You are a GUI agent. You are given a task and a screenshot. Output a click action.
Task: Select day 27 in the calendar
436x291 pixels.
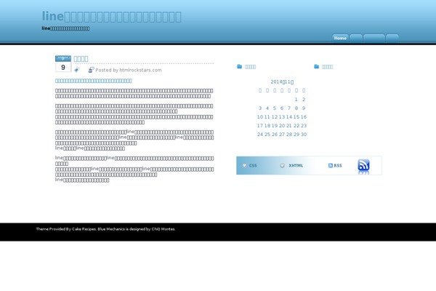pos(282,134)
